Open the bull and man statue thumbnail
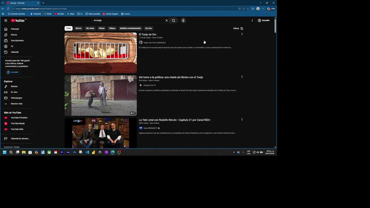This screenshot has width=370, height=208. click(x=101, y=96)
